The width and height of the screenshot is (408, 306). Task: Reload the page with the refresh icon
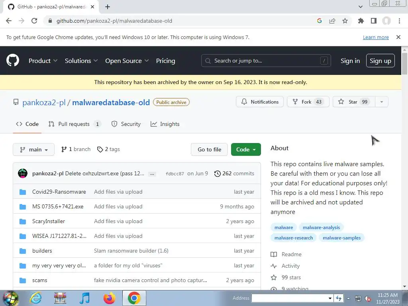coord(34,21)
